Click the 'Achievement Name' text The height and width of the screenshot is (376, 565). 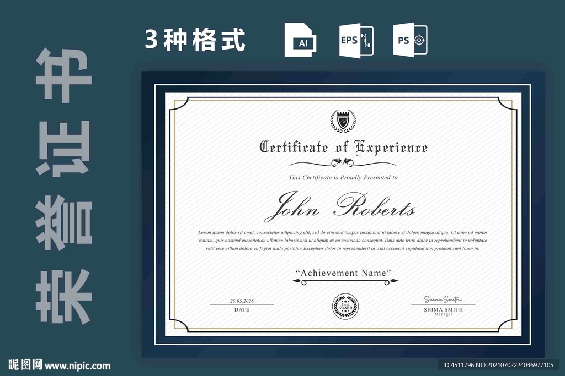(343, 273)
